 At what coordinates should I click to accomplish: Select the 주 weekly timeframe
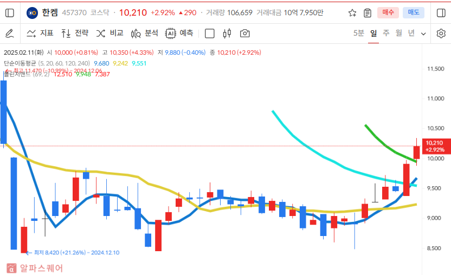[x=386, y=34]
